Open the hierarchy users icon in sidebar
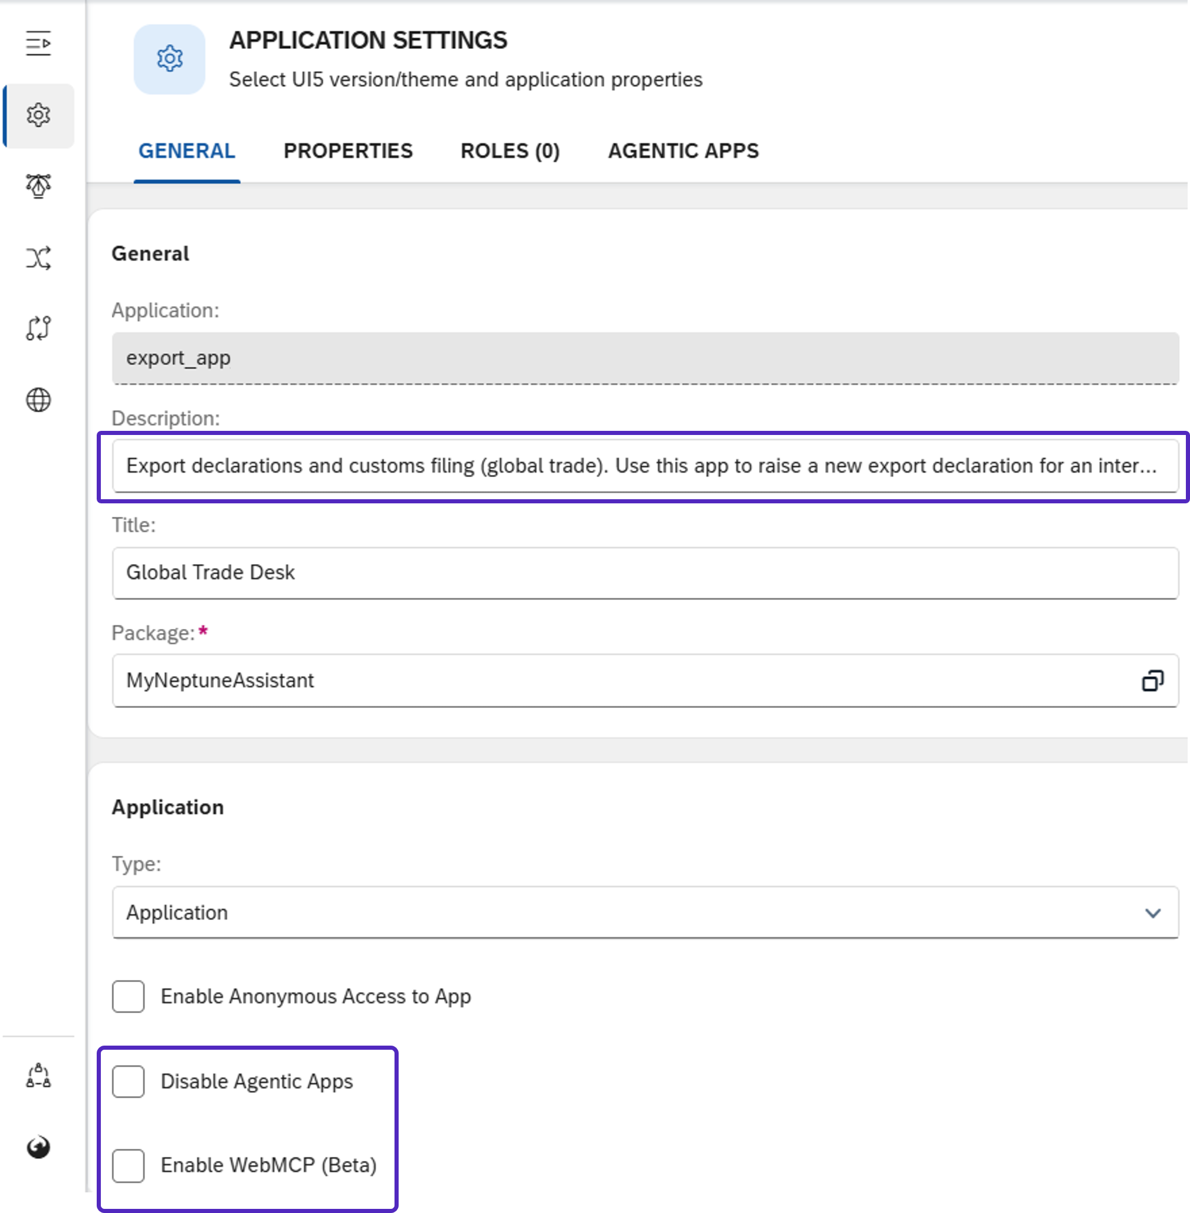 click(38, 1076)
